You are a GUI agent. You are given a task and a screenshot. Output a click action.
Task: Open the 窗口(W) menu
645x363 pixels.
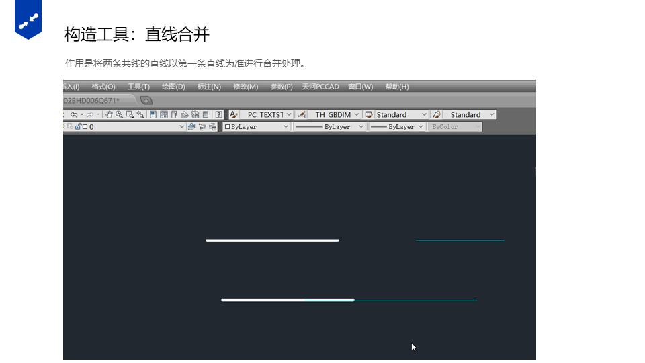coord(360,87)
